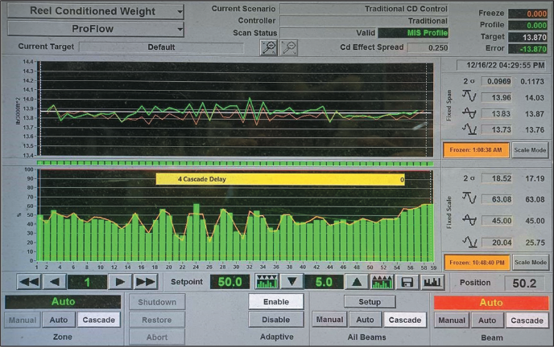Click top chart Scale Mode button
The width and height of the screenshot is (554, 347).
coord(530,149)
